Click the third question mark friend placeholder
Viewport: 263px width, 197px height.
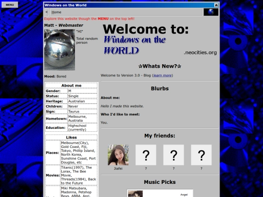point(201,155)
